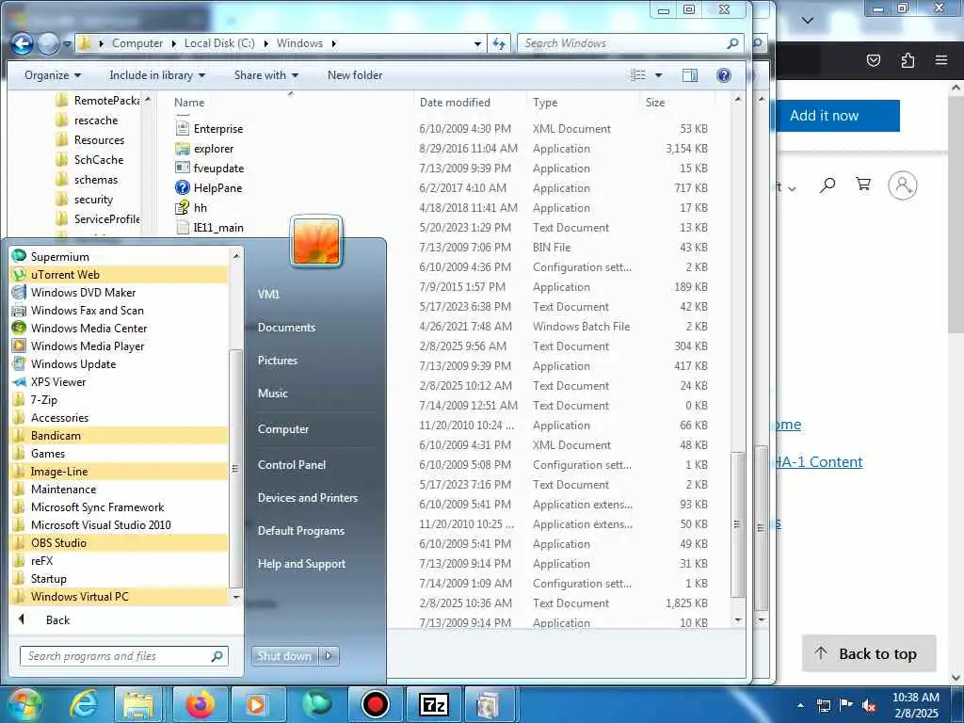Image resolution: width=964 pixels, height=723 pixels.
Task: Select the Enterprise XML document
Action: 217,128
